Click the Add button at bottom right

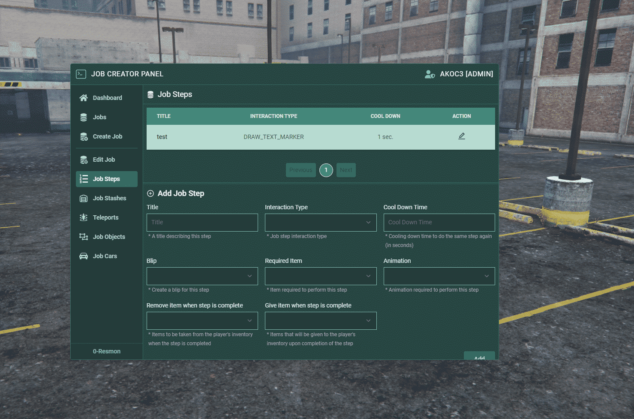479,356
